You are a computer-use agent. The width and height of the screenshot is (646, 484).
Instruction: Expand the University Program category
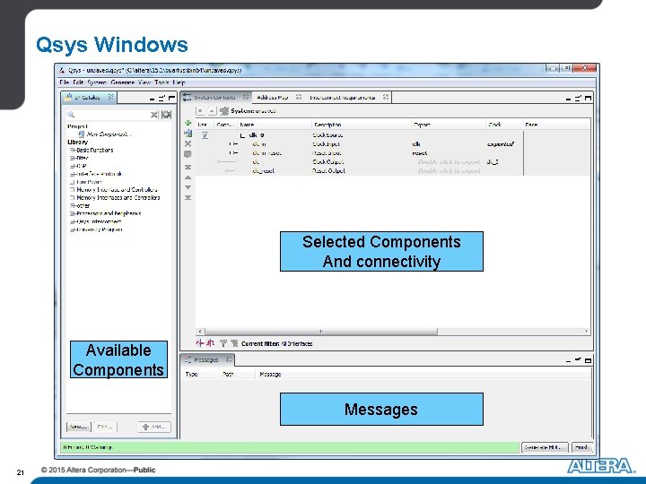point(72,229)
